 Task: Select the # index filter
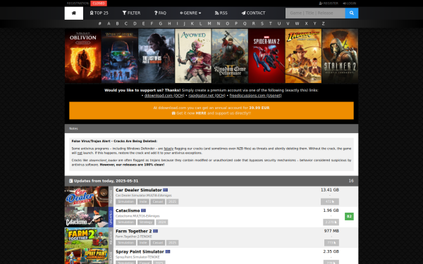click(100, 24)
